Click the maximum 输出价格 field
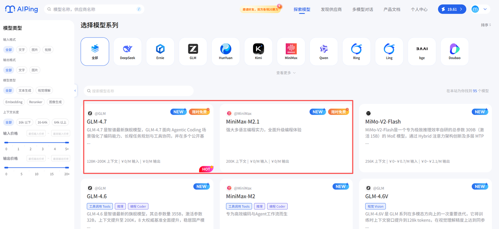Screen dimensions: 499x229 pyautogui.click(x=60, y=159)
